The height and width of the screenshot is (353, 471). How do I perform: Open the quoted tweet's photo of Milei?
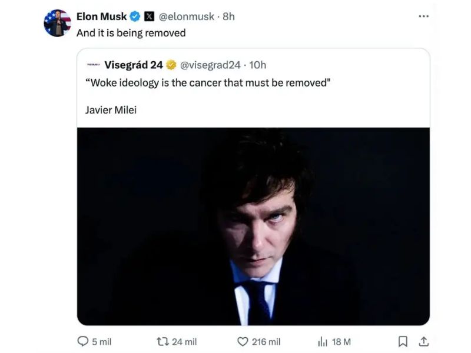tap(253, 227)
